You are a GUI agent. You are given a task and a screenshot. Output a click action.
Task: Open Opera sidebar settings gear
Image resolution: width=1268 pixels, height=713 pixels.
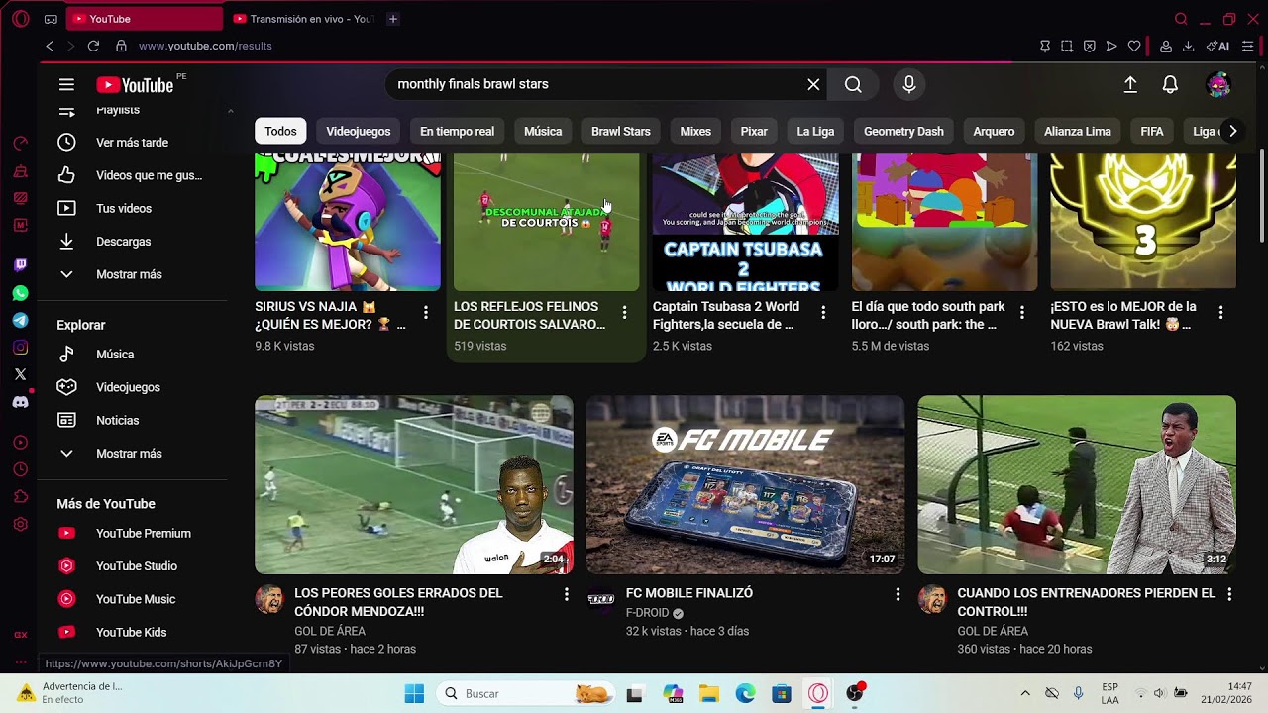coord(20,524)
